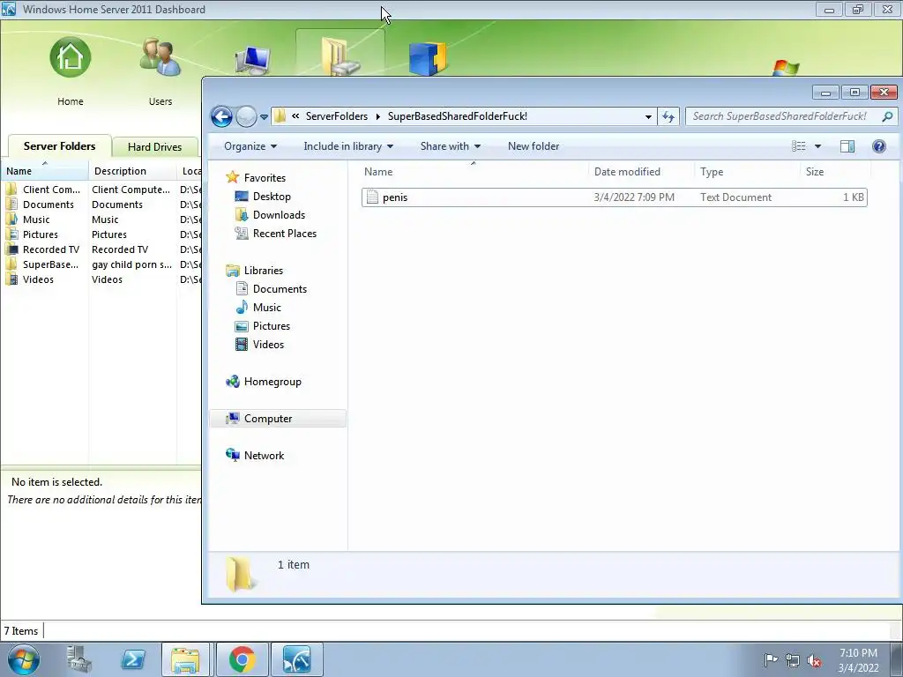This screenshot has width=903, height=677.
Task: Open the Share with dropdown
Action: (x=451, y=146)
